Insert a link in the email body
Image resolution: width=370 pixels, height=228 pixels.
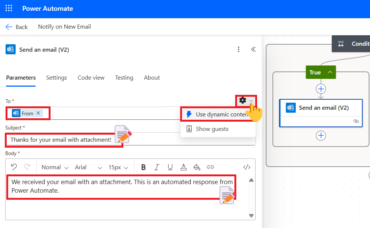tap(210, 167)
